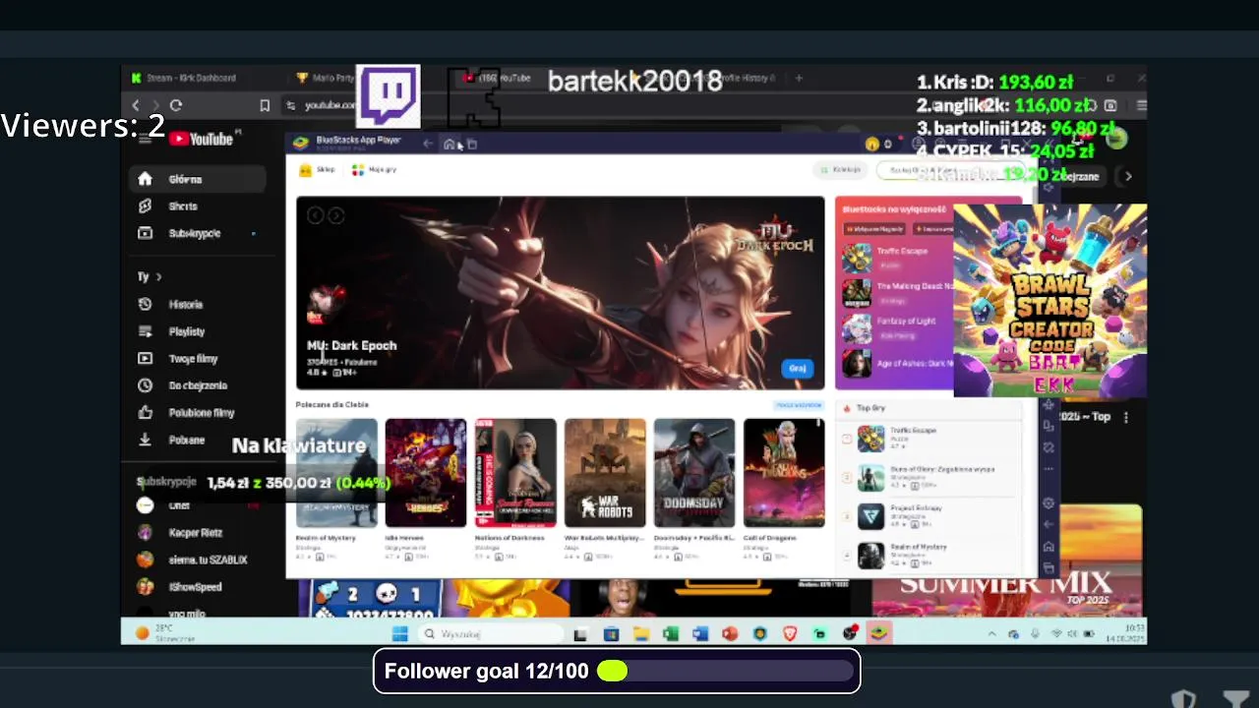Open Excel from the taskbar
The height and width of the screenshot is (708, 1259).
670,634
